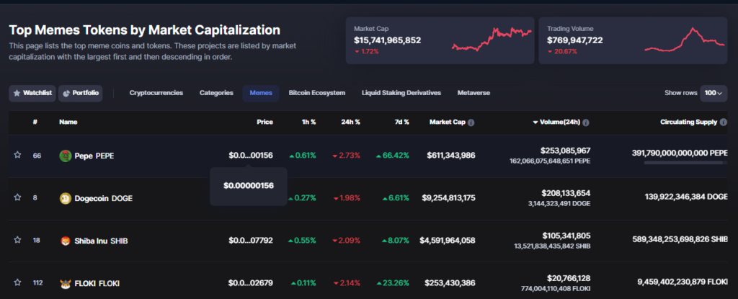
Task: Click the Shiba Inu logo icon
Action: pos(66,241)
